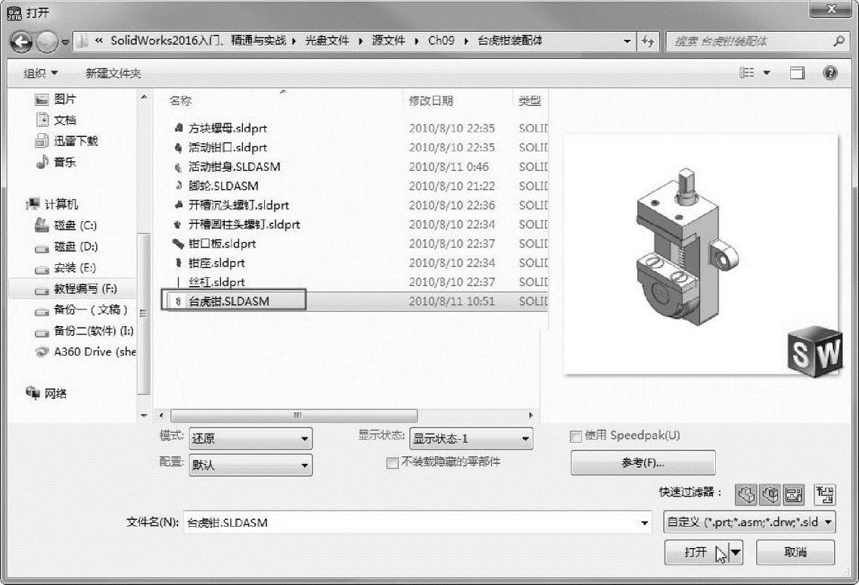Click Ch09 in the address breadcrumb
Screen dimensions: 859x585
[x=441, y=41]
